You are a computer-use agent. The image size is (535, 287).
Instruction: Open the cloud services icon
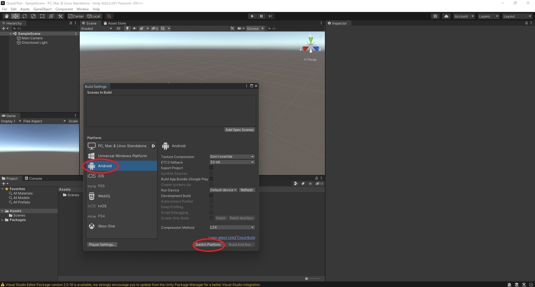pos(446,16)
